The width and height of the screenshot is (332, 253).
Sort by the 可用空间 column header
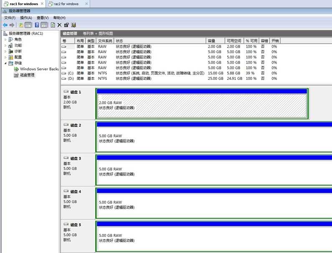point(234,40)
